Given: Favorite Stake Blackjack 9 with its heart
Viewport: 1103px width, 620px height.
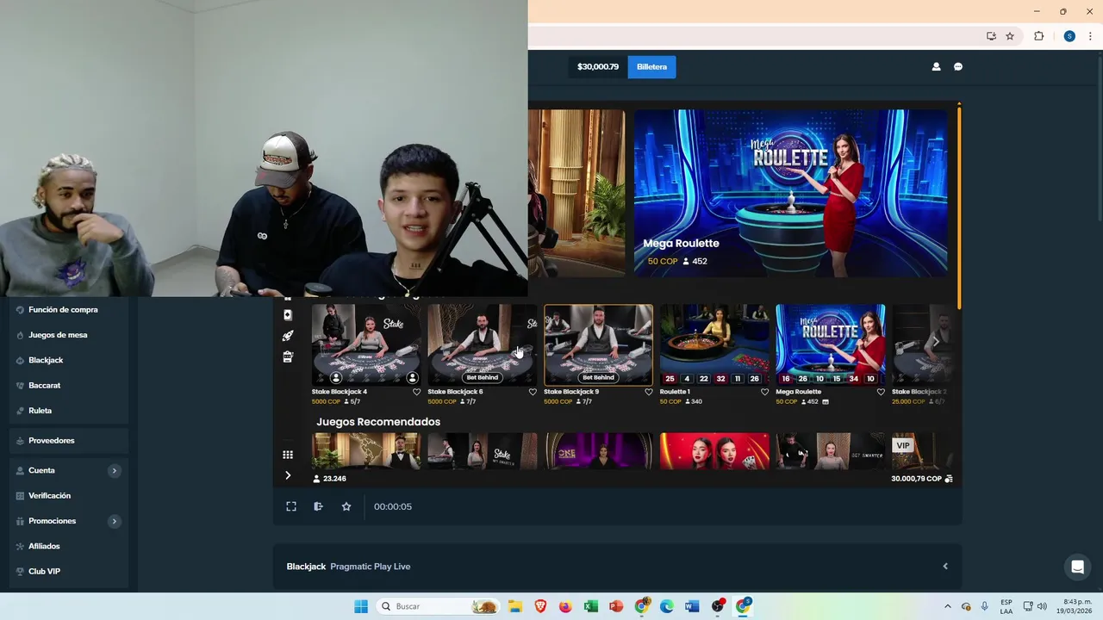Looking at the screenshot, I should 649,392.
